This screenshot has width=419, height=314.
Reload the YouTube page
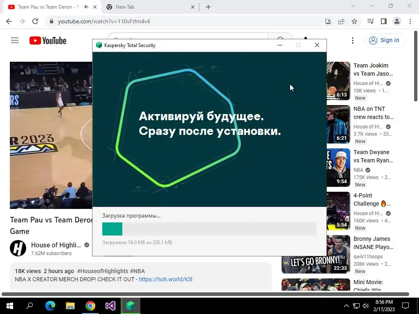tap(35, 21)
